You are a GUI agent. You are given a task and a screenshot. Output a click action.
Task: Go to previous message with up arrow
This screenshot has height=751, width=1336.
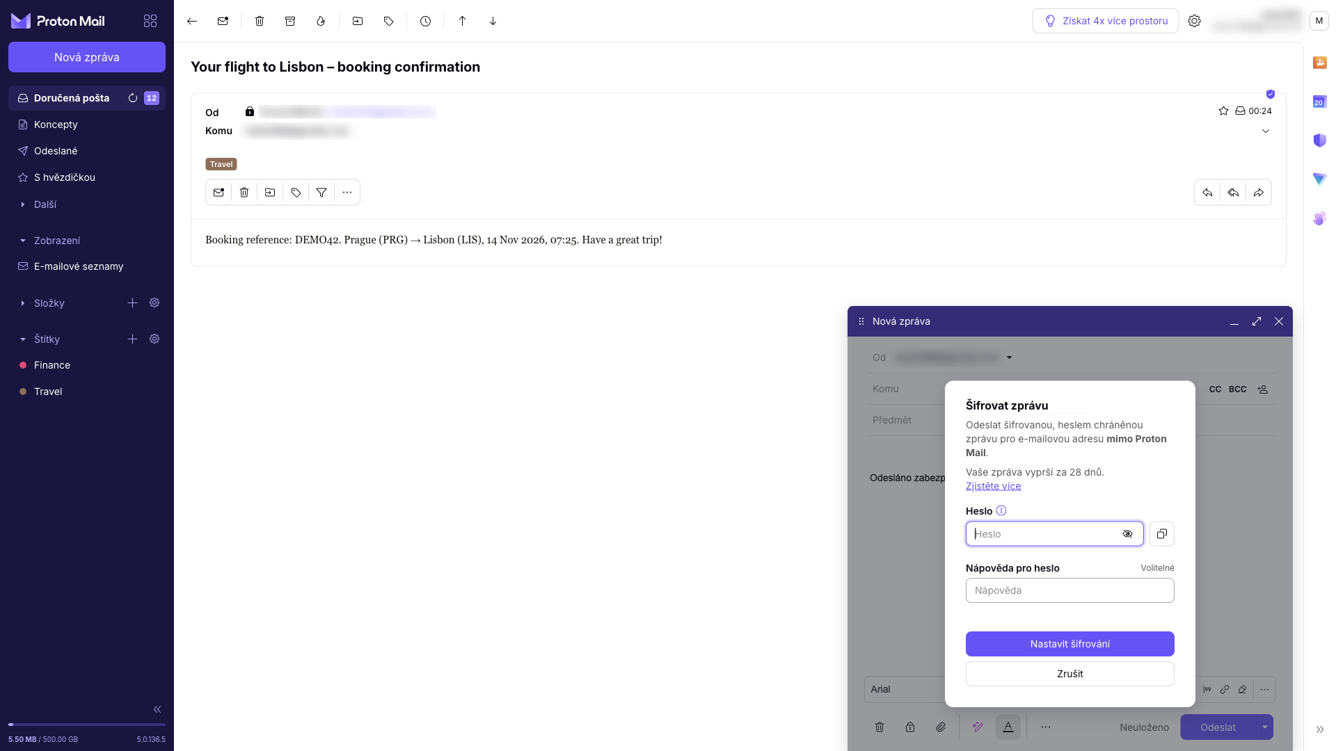click(x=462, y=21)
